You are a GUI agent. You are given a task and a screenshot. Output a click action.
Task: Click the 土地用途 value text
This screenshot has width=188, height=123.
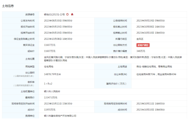[154, 67]
